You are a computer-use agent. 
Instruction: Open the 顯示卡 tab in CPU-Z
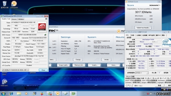158,35
